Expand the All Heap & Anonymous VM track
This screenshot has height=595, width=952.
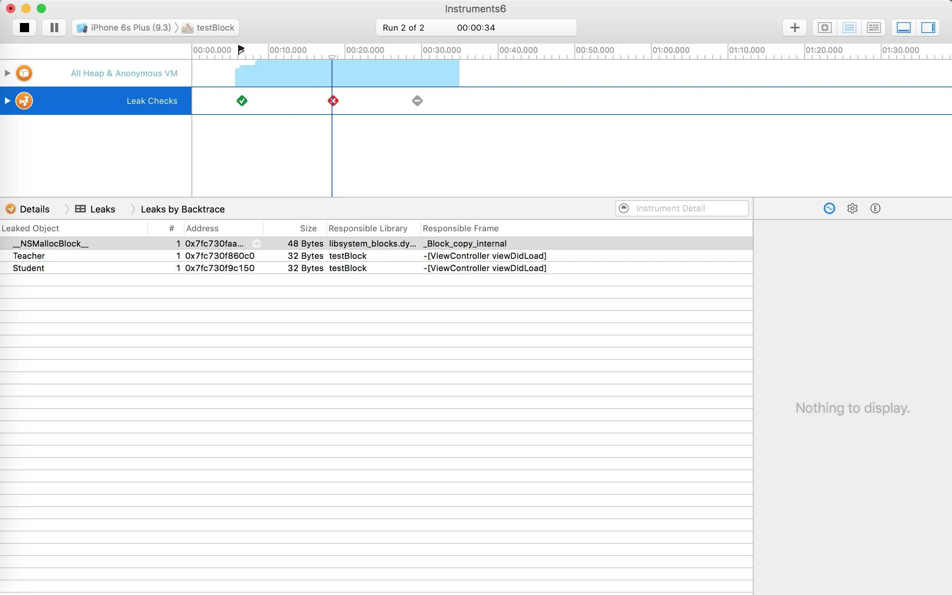pos(7,73)
